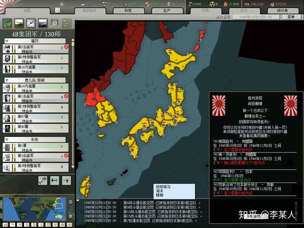Click the 48集团军 / 130师 header
The height and width of the screenshot is (228, 304).
[x=36, y=34]
